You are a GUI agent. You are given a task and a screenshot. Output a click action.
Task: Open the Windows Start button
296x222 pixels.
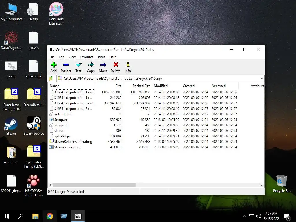pyautogui.click(x=7, y=216)
